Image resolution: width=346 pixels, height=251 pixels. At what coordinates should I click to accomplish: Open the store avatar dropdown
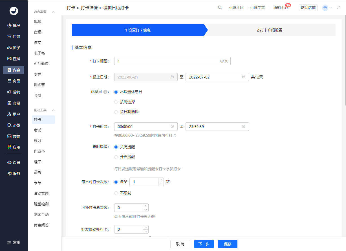[327, 8]
